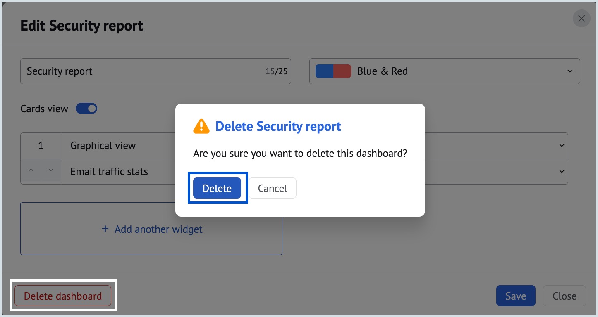598x317 pixels.
Task: Save the Security report changes
Action: tap(516, 296)
